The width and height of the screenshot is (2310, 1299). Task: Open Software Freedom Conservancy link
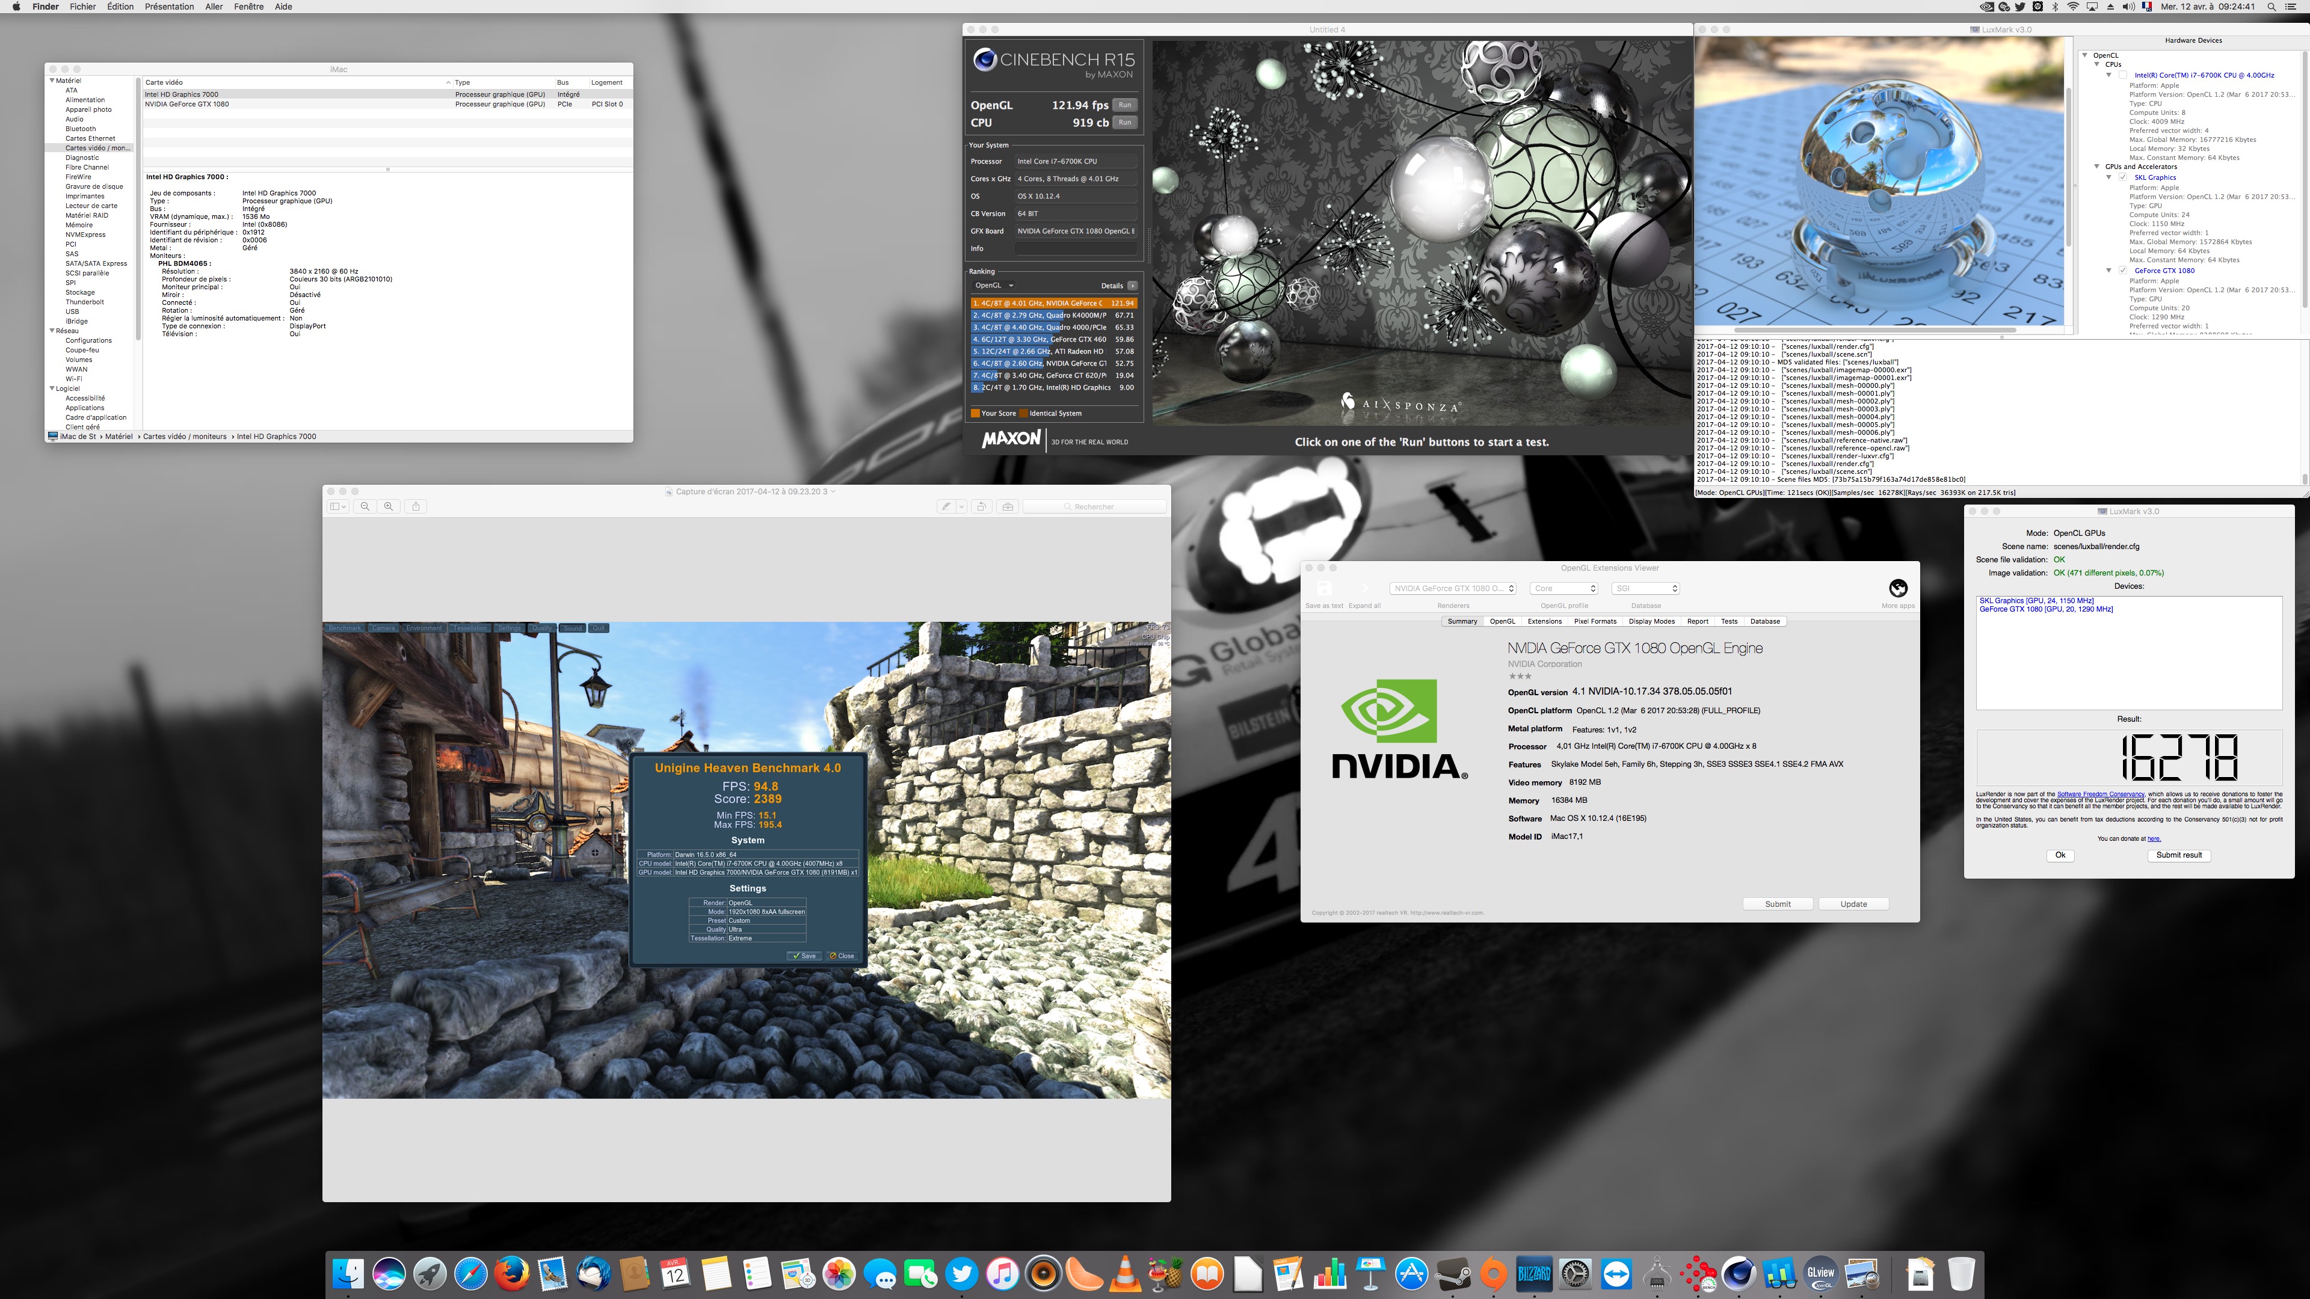(x=2100, y=794)
